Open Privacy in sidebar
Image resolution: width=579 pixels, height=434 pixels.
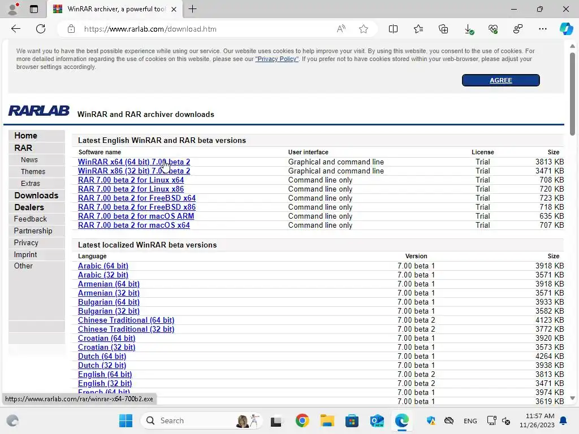pos(26,242)
